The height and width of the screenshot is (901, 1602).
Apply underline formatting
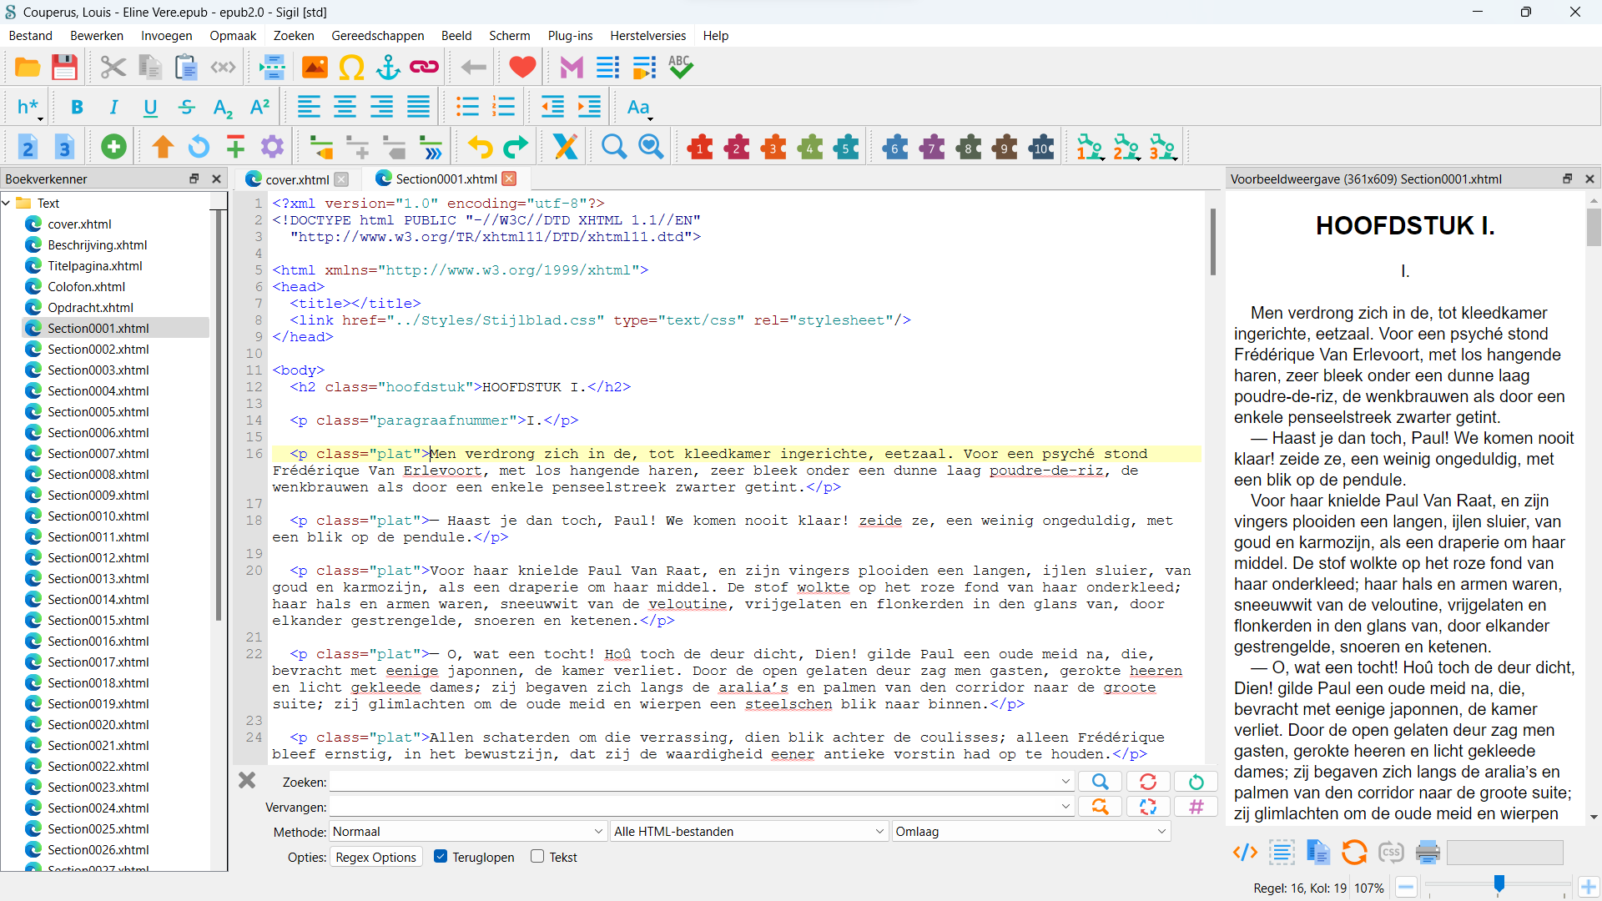click(150, 107)
